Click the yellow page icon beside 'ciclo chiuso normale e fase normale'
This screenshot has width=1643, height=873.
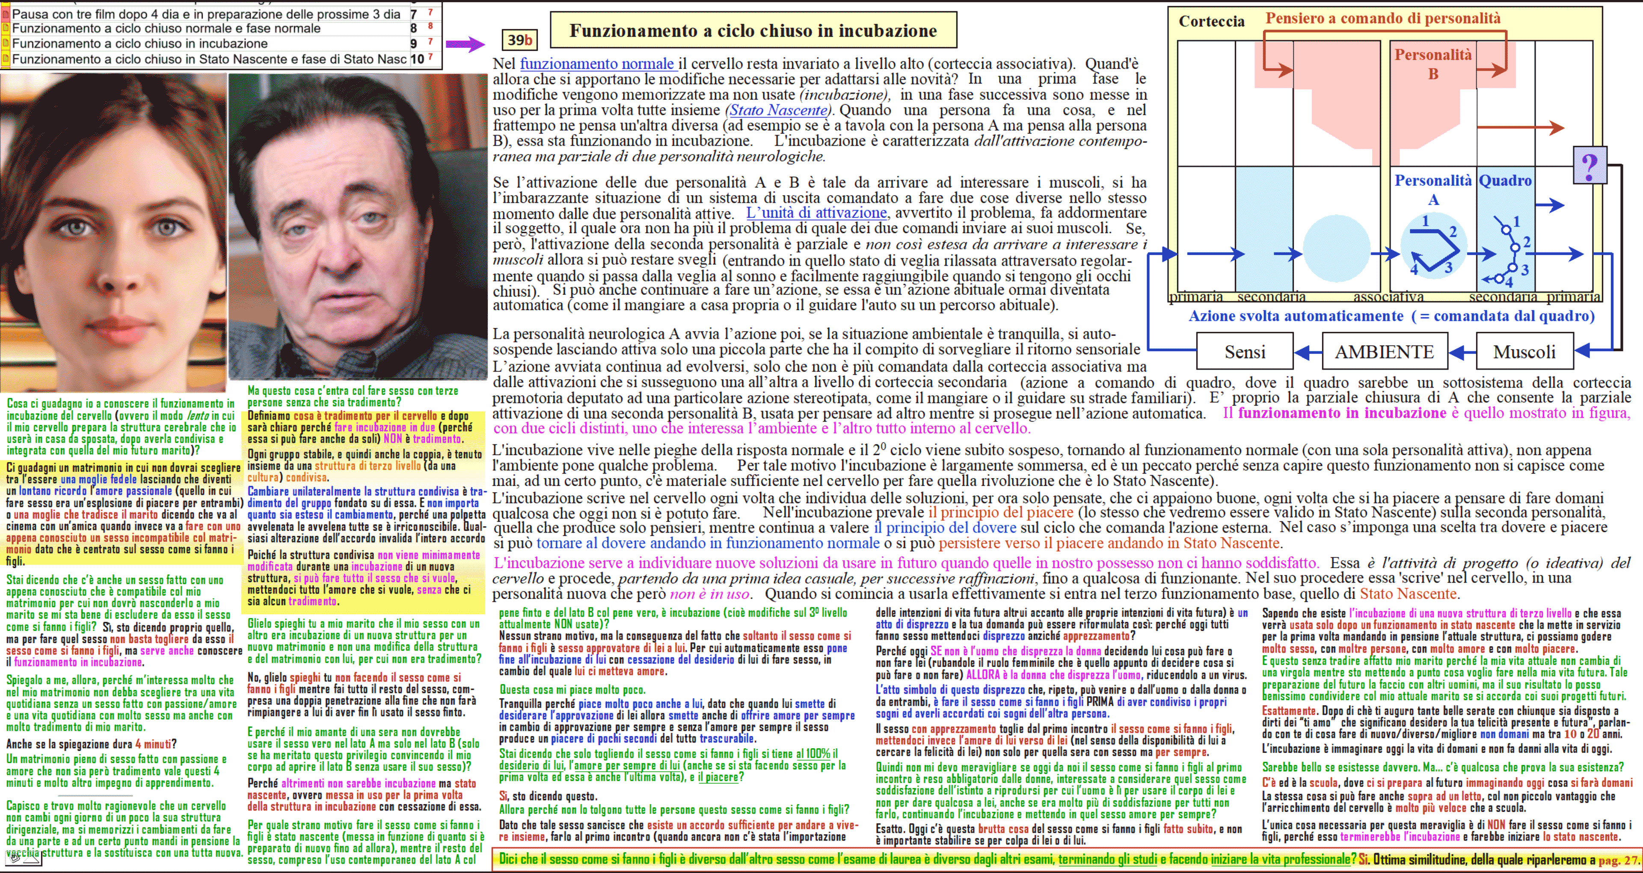tap(6, 28)
